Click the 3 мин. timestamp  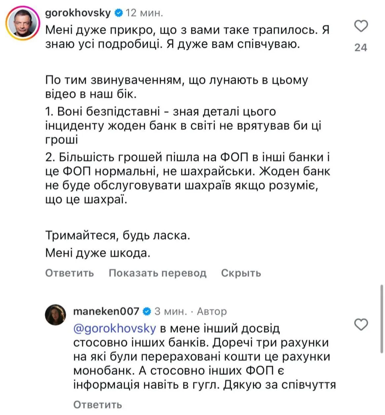pyautogui.click(x=170, y=311)
